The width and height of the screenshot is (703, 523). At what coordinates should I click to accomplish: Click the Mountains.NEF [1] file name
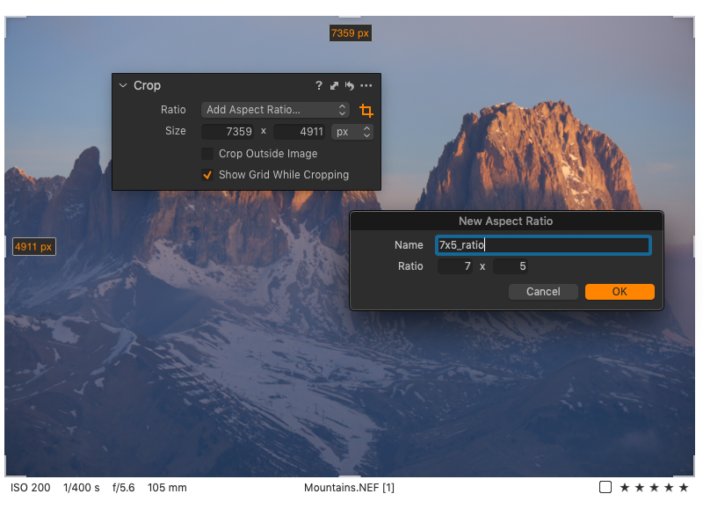click(349, 488)
